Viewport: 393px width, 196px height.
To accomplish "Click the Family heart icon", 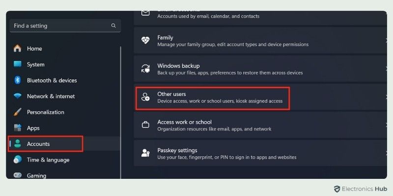I will (145, 41).
